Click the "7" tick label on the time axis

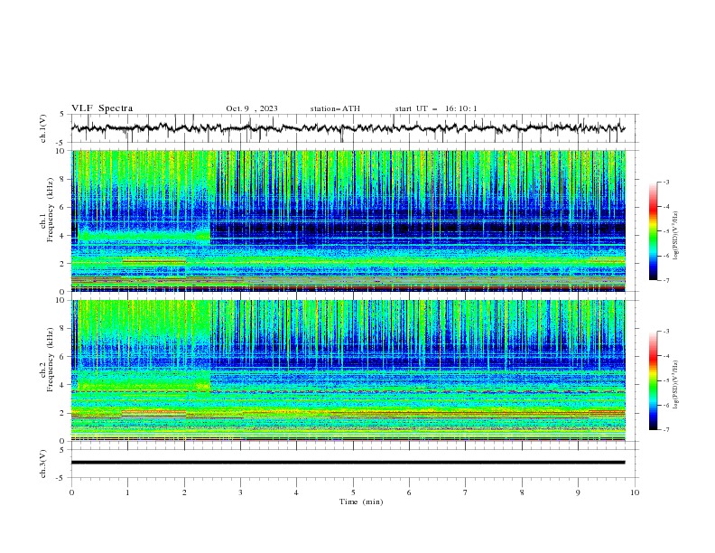(466, 492)
